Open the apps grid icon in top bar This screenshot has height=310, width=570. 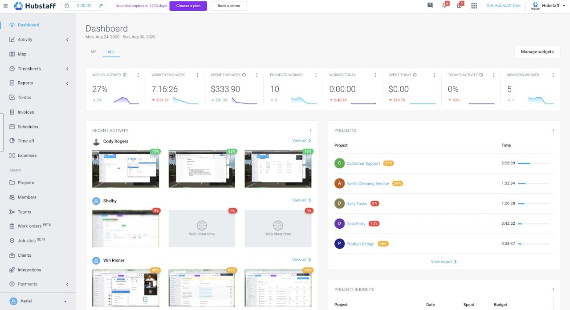pyautogui.click(x=474, y=5)
